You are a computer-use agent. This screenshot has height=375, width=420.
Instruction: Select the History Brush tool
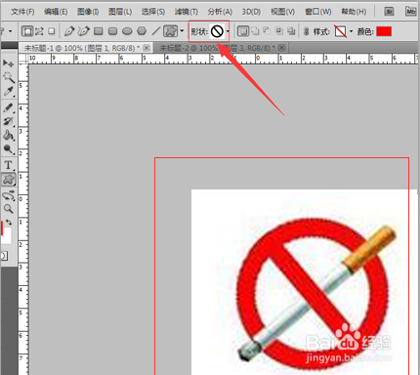8,121
